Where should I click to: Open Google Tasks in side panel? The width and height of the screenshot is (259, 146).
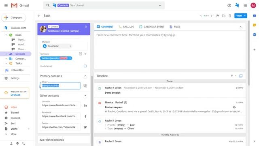coord(255,34)
